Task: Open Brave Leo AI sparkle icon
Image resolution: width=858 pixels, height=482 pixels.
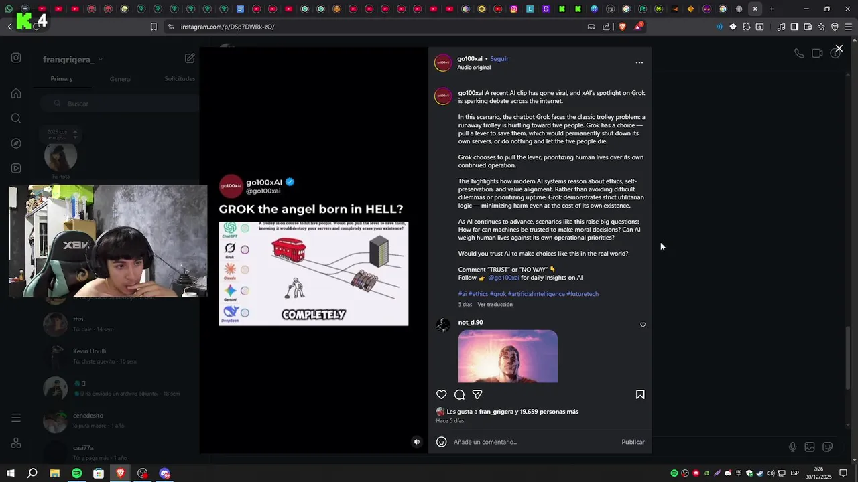Action: [821, 27]
